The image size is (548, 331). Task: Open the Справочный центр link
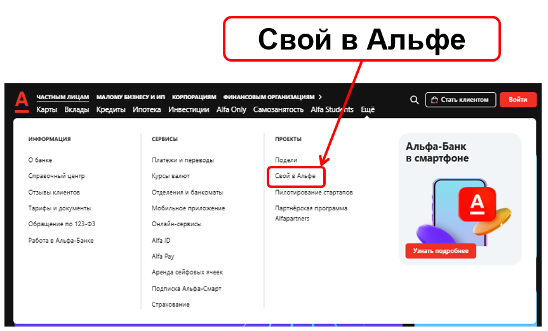click(57, 176)
